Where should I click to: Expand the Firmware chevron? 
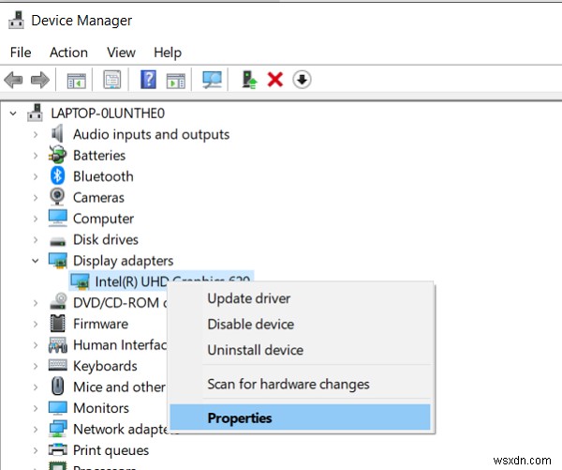coord(36,324)
